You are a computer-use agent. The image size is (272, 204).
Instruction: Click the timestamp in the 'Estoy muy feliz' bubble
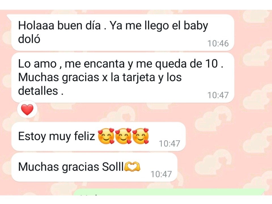(169, 143)
